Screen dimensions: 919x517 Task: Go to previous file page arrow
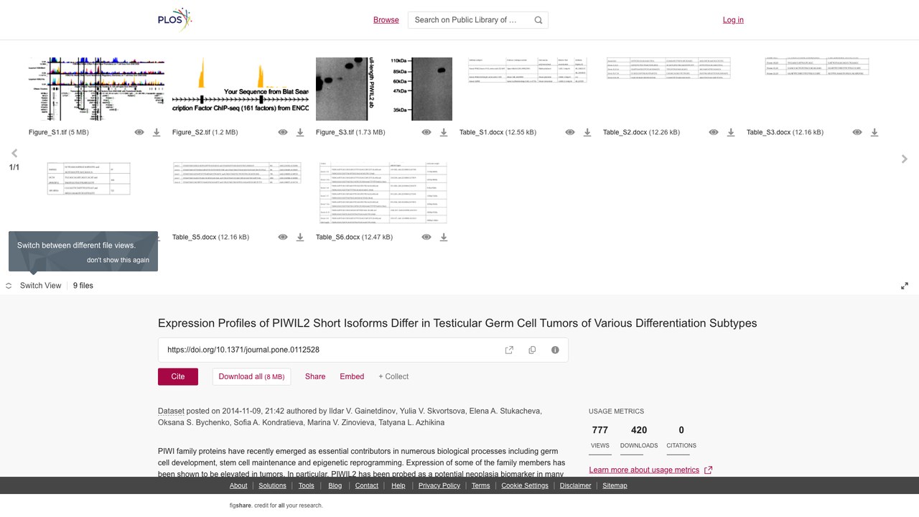tap(14, 153)
